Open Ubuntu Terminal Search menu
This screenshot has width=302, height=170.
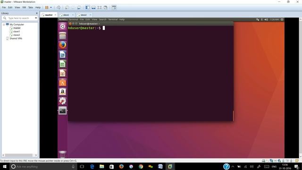click(103, 19)
